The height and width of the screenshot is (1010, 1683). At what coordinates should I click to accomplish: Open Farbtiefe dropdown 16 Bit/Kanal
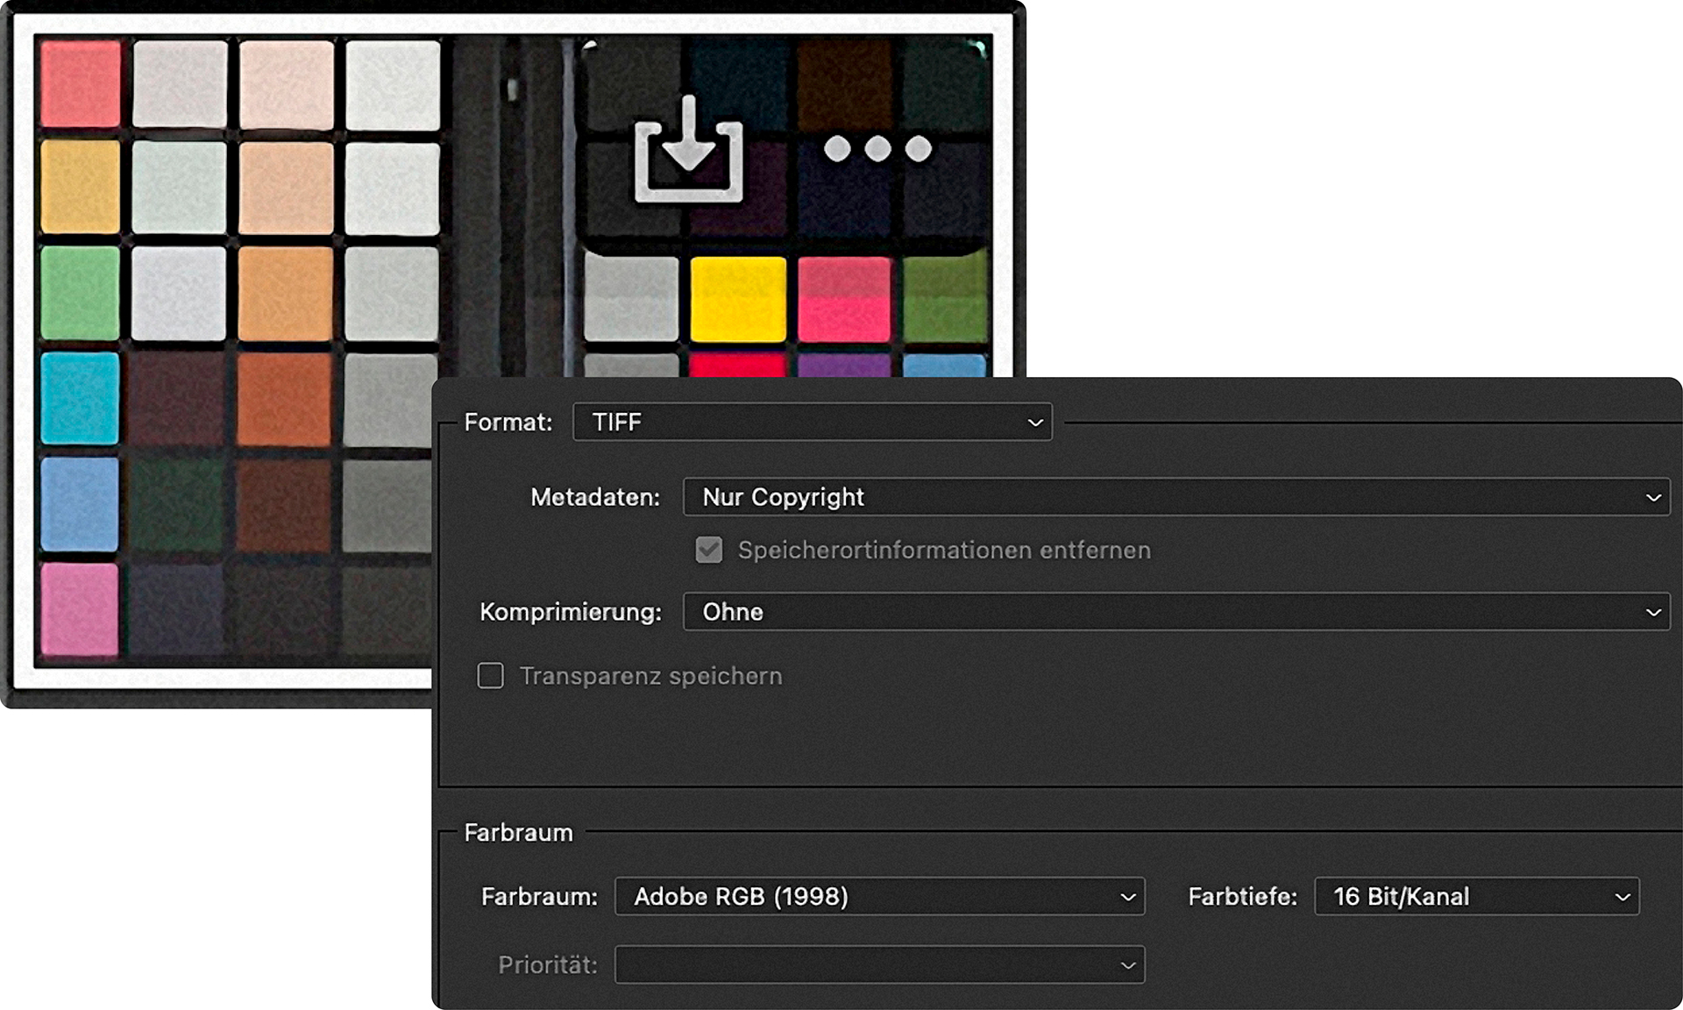(1477, 897)
